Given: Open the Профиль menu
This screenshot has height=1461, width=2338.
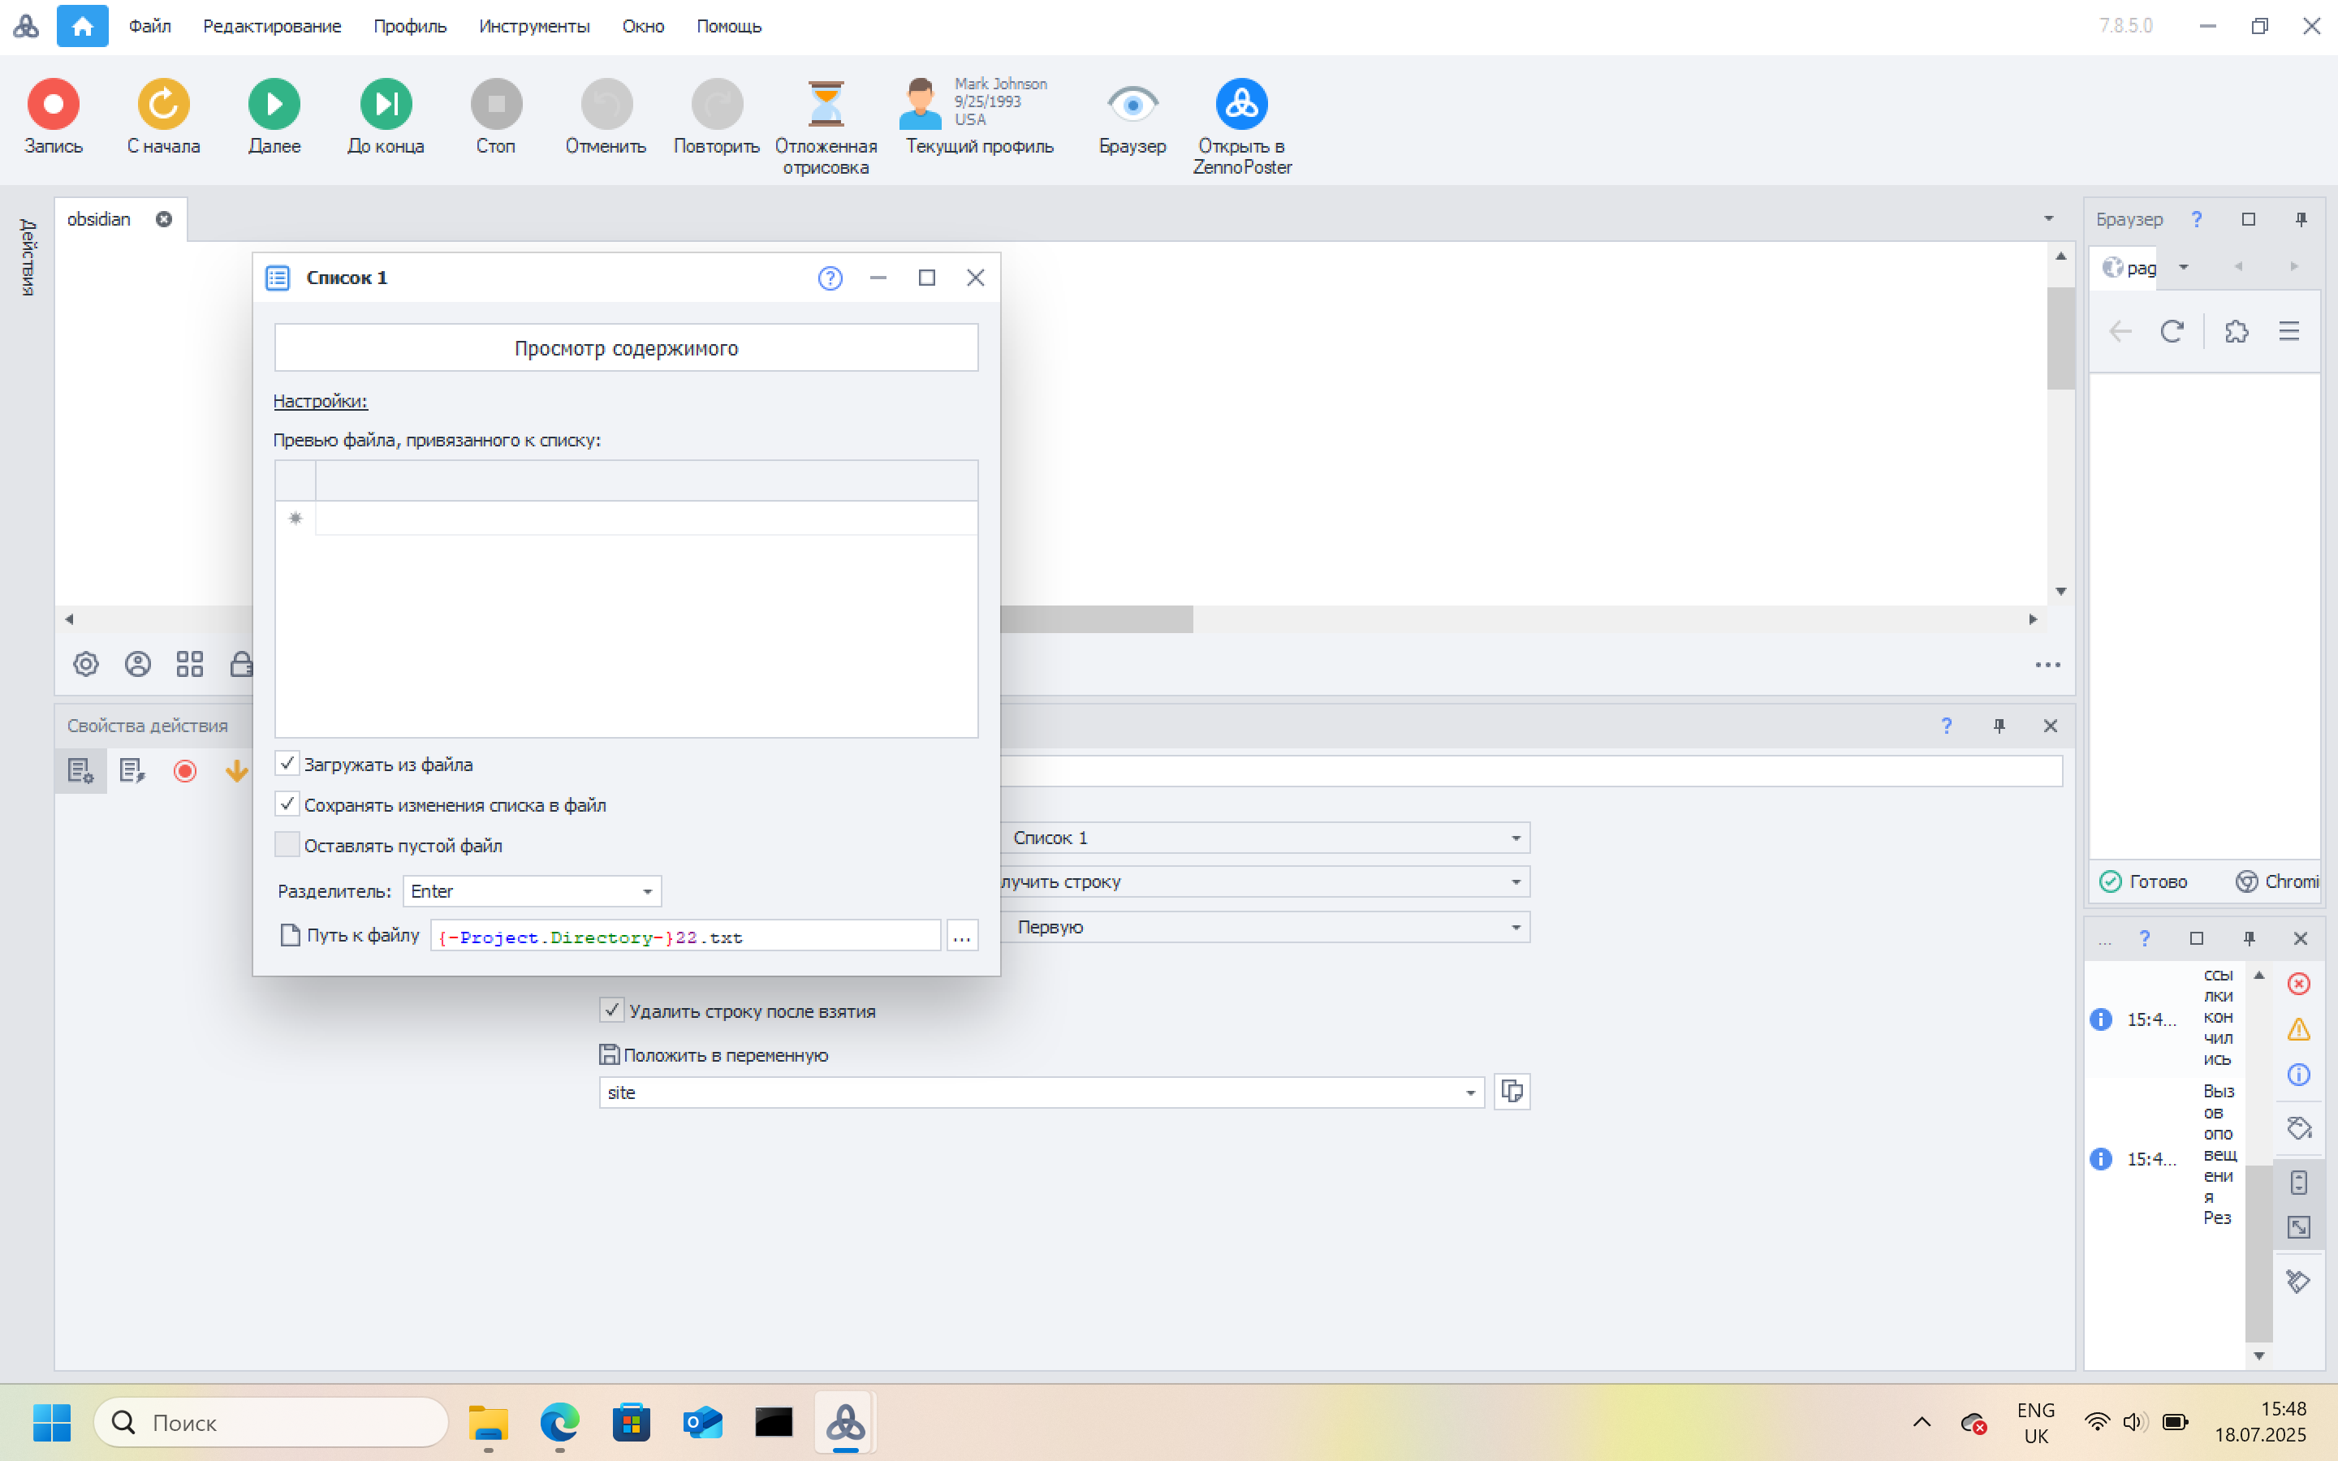Looking at the screenshot, I should pos(410,26).
